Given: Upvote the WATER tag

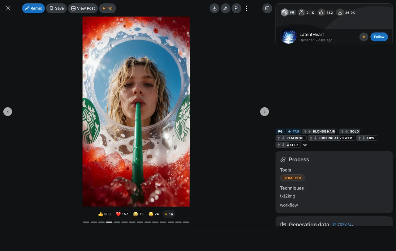Looking at the screenshot, I should coord(279,145).
